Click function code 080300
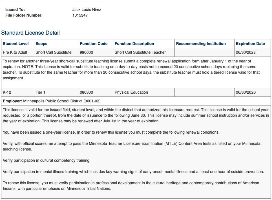This screenshot has height=200, width=272. coord(87,92)
